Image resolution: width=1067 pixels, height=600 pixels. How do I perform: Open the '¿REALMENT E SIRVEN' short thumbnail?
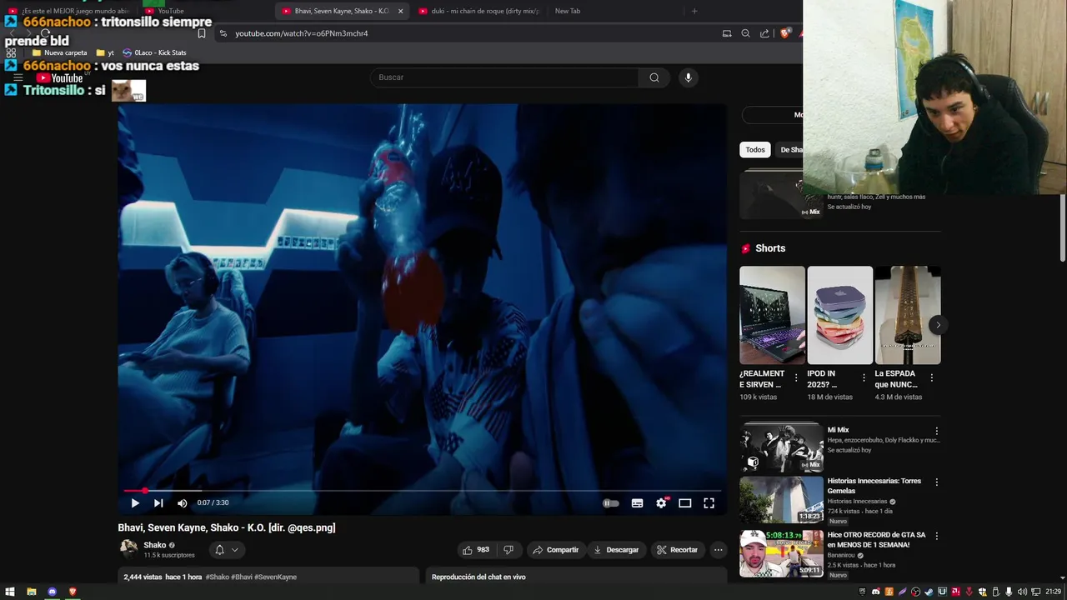coord(772,315)
